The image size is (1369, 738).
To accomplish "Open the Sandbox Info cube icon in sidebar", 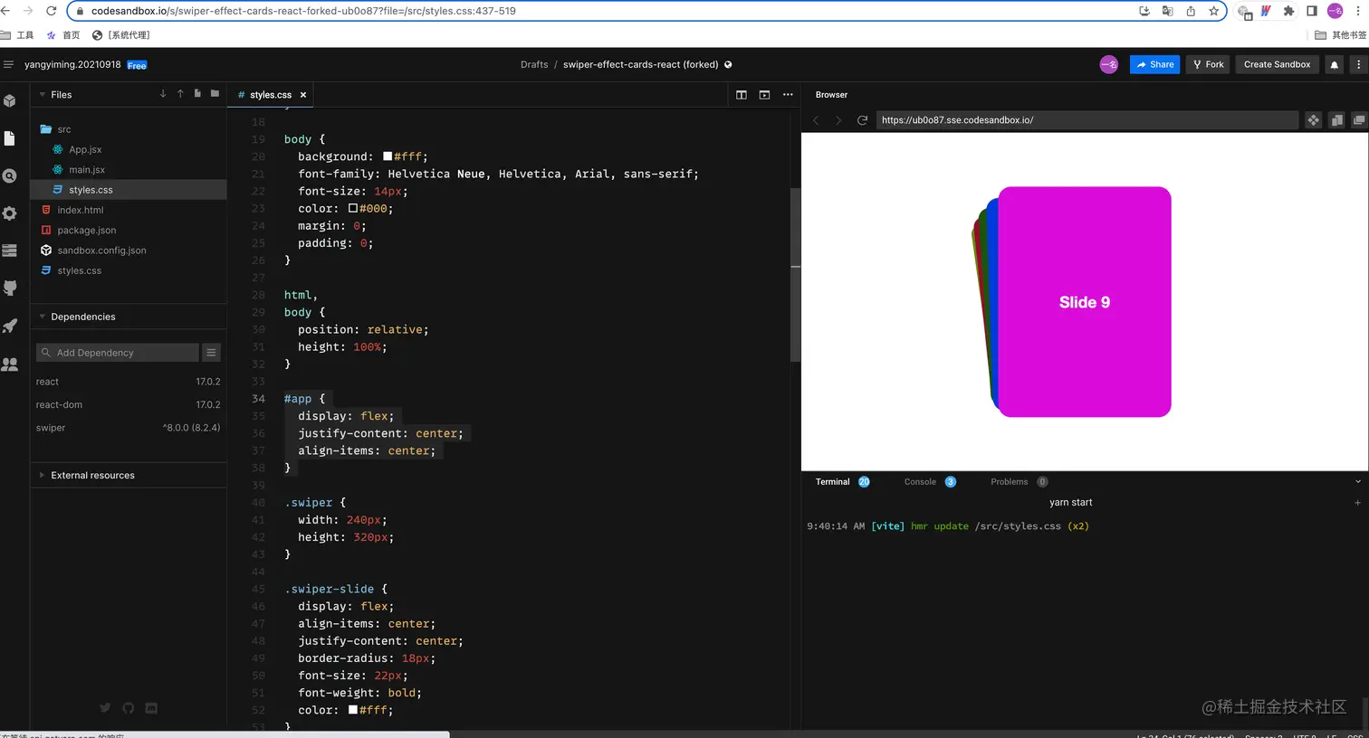I will click(x=10, y=101).
